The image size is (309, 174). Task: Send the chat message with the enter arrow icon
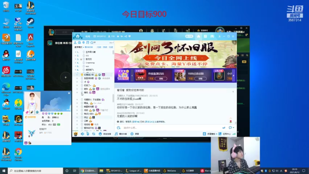tap(224, 128)
